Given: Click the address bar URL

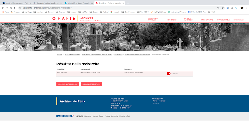Looking at the screenshot, I should [53, 8].
